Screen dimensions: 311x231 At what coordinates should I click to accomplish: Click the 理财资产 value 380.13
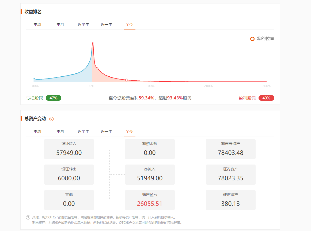click(x=231, y=204)
